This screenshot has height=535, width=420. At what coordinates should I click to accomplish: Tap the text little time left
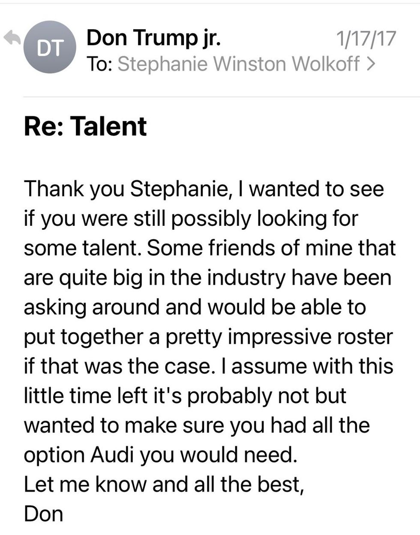tap(85, 396)
